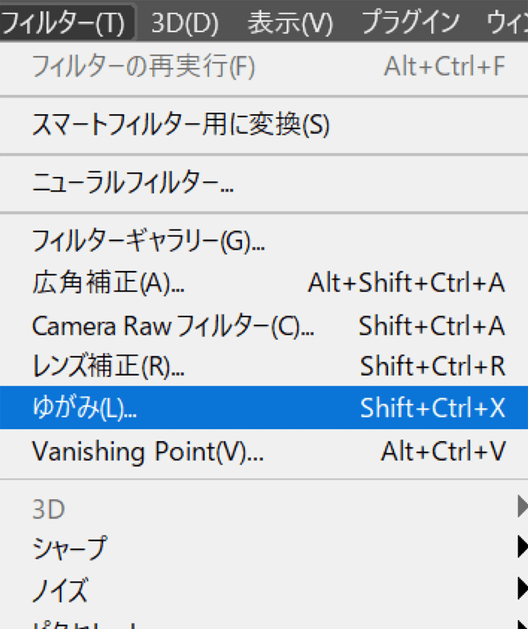
Task: Click the submenu arrow beside シャープ
Action: tap(522, 548)
